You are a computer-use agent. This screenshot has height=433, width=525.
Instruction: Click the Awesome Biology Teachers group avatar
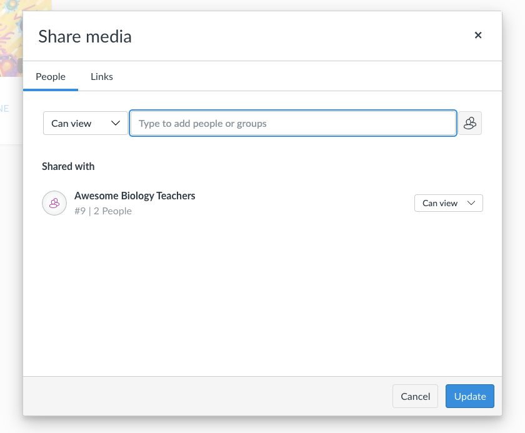(54, 203)
